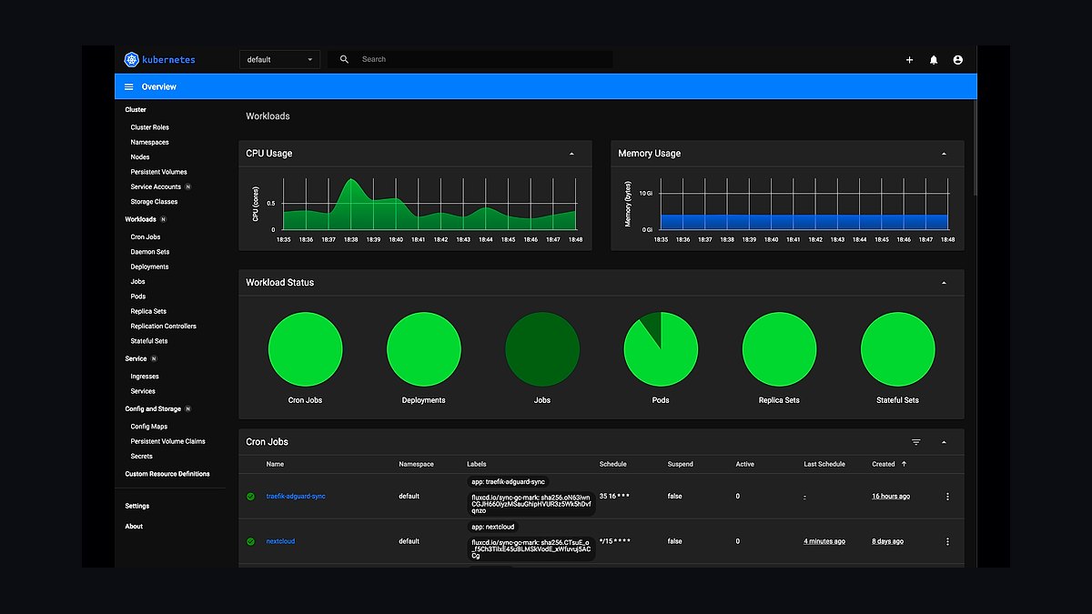Collapse the Cron Jobs card

[944, 442]
